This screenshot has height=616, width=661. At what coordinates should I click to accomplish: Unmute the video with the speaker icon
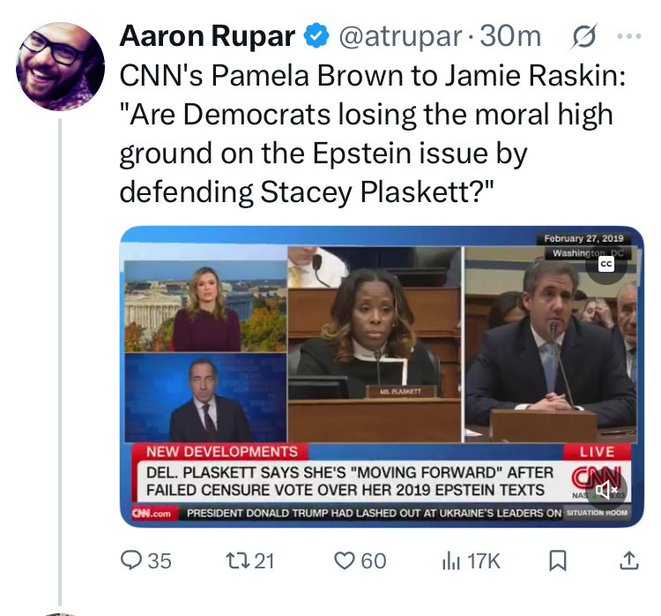coord(605,488)
